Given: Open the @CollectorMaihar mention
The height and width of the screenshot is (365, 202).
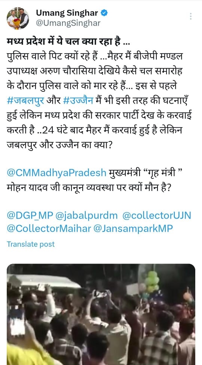Looking at the screenshot, I should 49,229.
